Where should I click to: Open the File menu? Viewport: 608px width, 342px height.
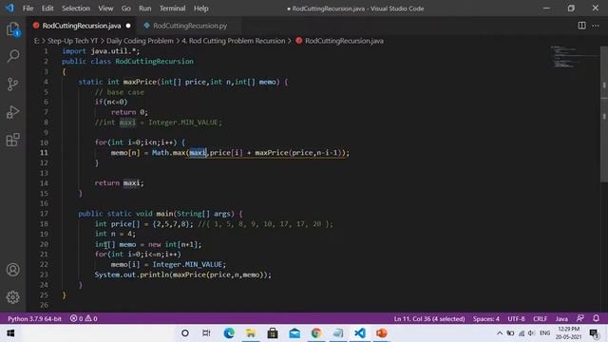coord(28,9)
